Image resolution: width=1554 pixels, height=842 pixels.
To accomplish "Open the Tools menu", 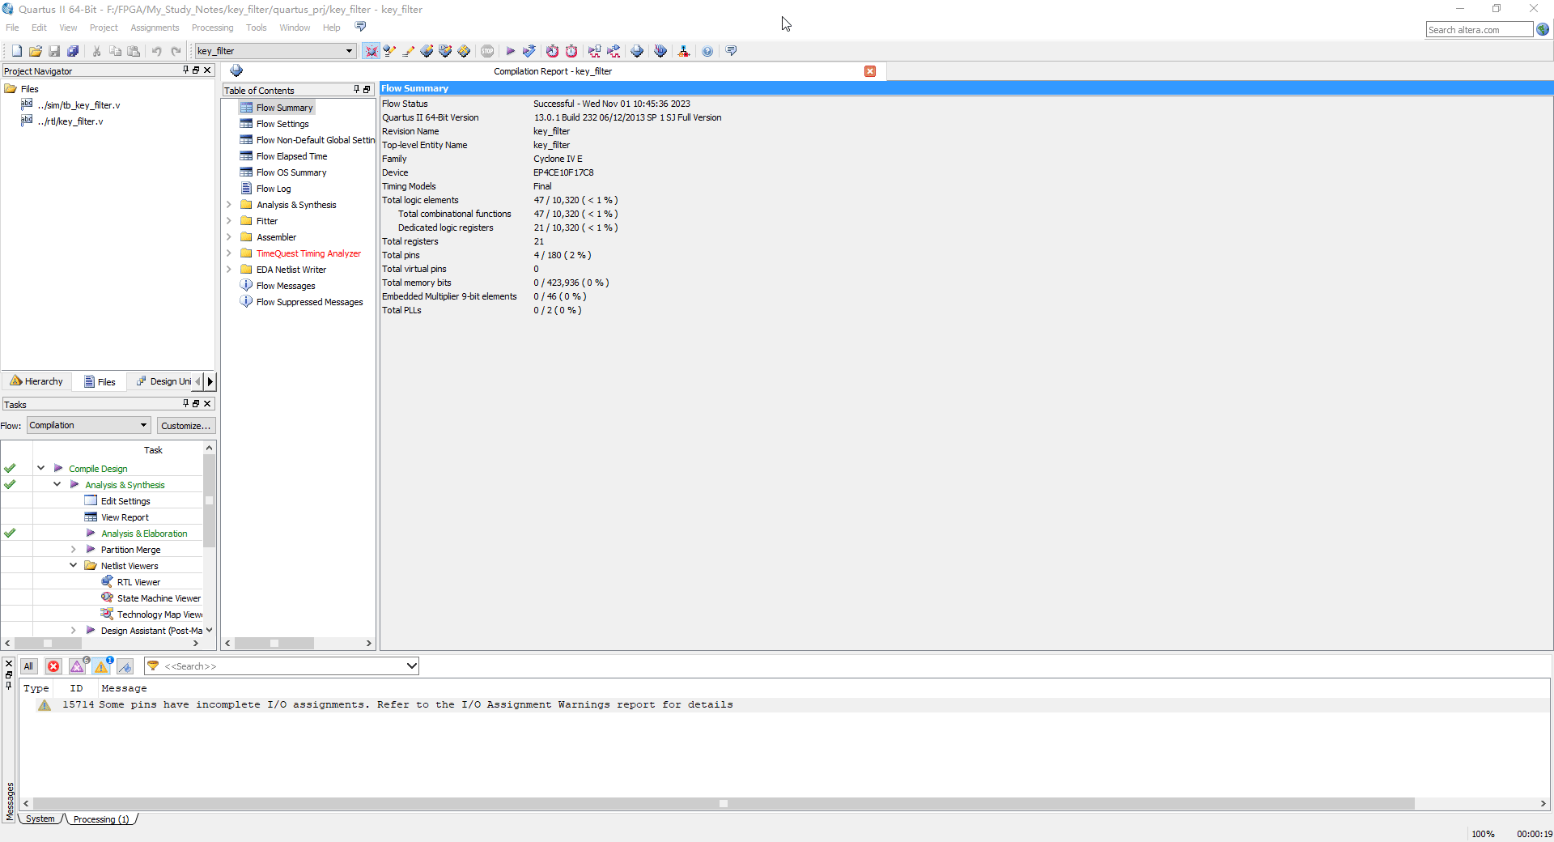I will click(256, 28).
